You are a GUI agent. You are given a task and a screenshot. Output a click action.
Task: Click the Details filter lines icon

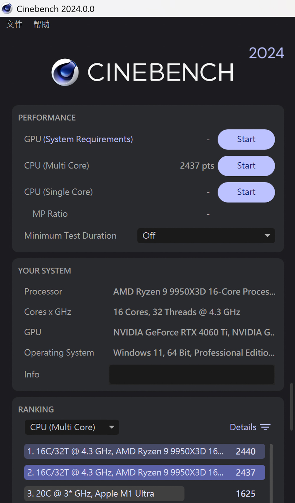265,427
